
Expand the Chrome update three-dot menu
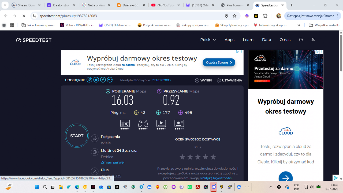tap(337, 16)
